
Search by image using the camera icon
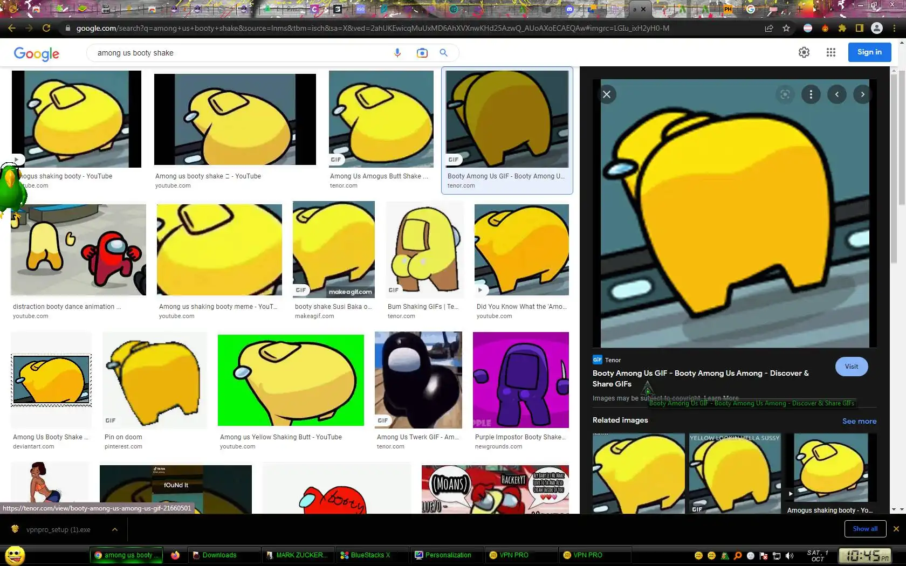pos(422,53)
